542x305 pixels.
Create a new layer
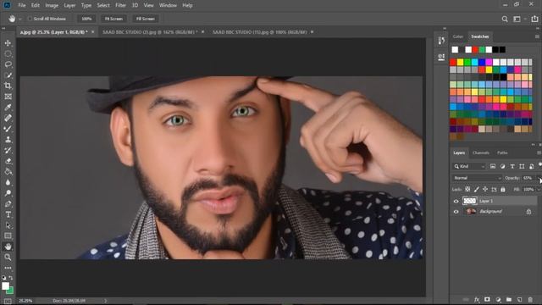[519, 299]
